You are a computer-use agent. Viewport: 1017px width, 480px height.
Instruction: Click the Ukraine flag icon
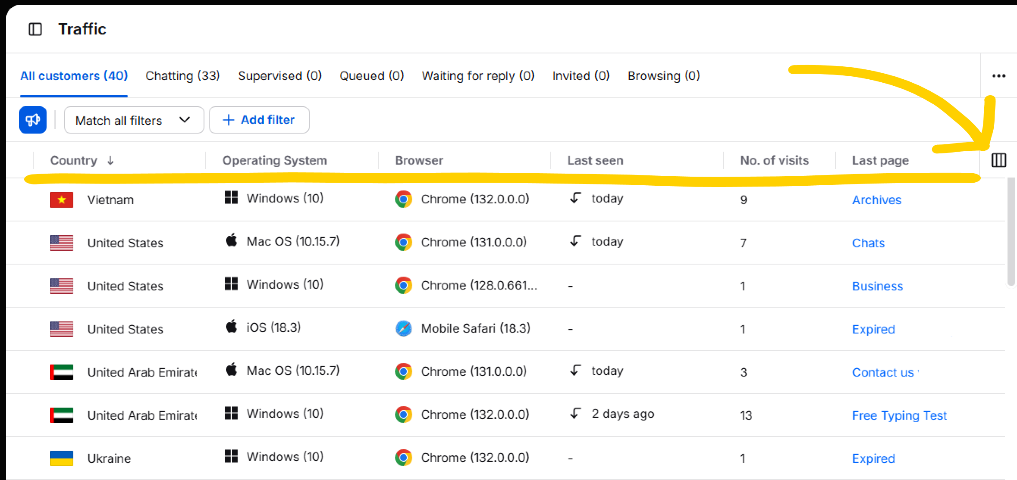61,458
